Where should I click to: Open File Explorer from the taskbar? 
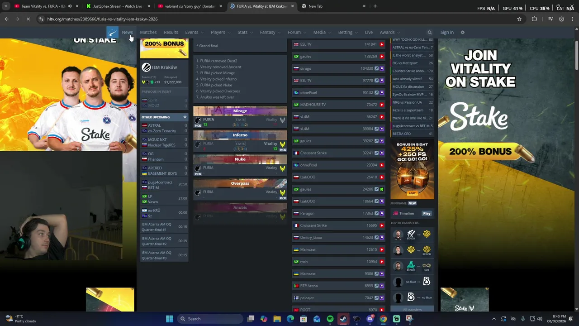(x=277, y=319)
